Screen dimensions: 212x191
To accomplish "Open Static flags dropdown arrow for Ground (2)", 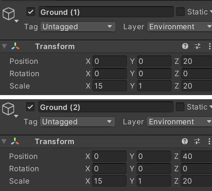I will tap(210, 107).
